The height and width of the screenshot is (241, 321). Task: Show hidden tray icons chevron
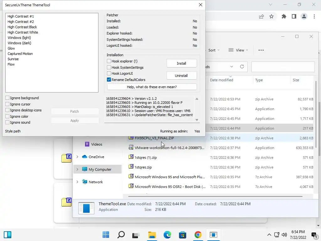coord(269,235)
